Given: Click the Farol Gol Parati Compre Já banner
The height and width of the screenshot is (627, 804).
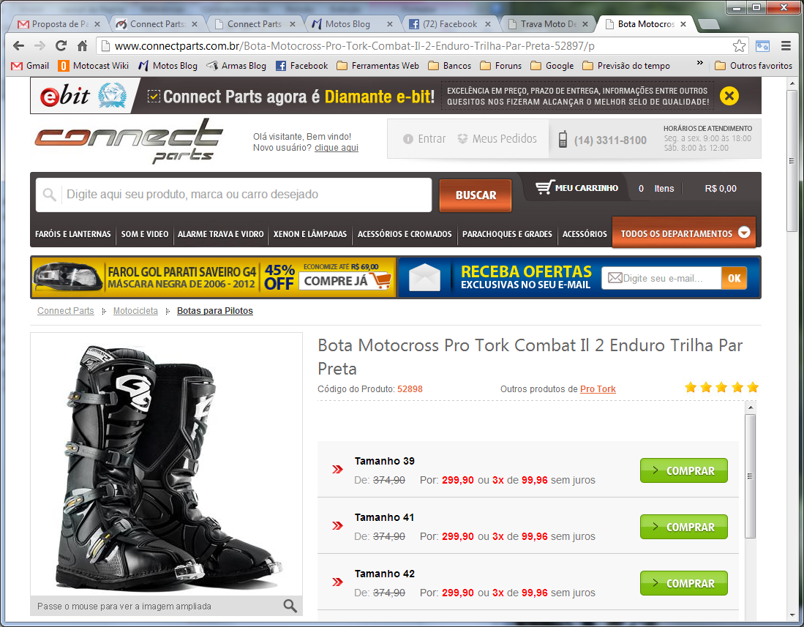Looking at the screenshot, I should click(214, 277).
